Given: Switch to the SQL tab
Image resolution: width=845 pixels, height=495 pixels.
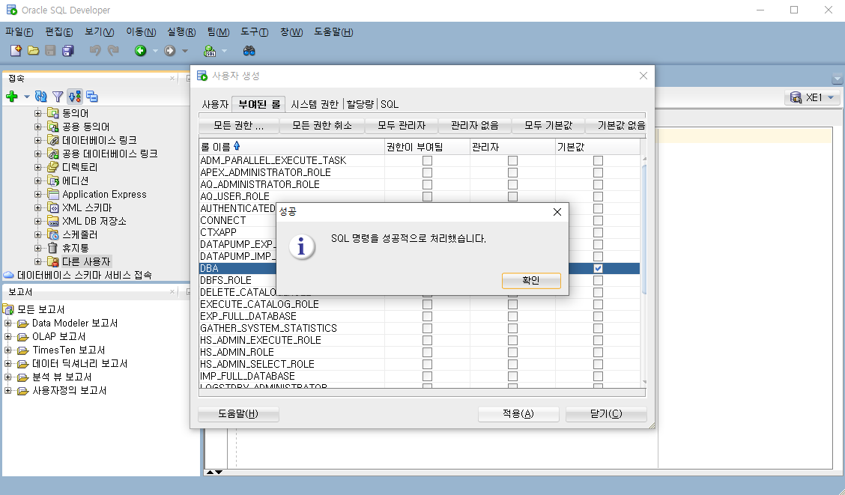Looking at the screenshot, I should (390, 104).
